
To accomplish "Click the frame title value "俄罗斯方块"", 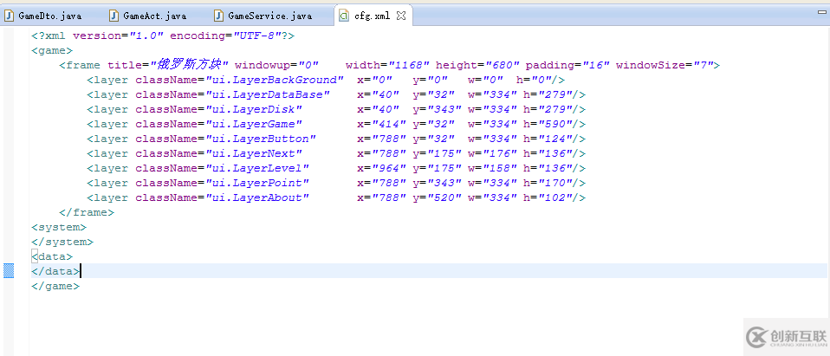I will 191,66.
